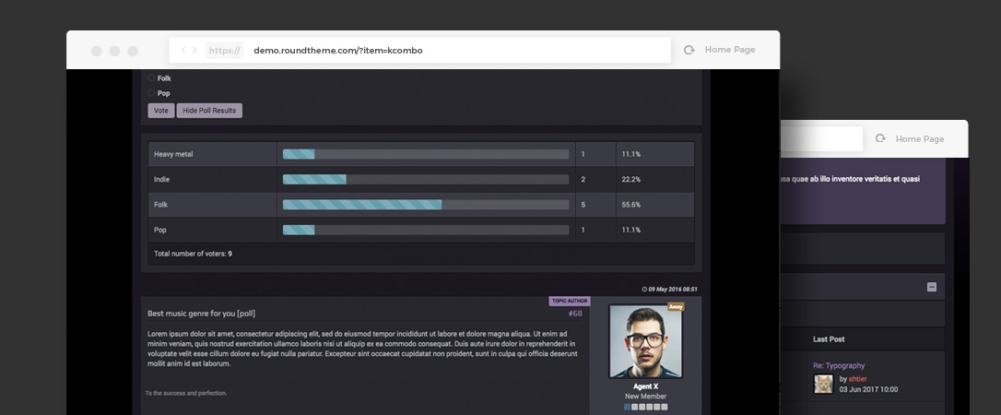
Task: Click the cat avatar thumbnail in back window
Action: 823,384
